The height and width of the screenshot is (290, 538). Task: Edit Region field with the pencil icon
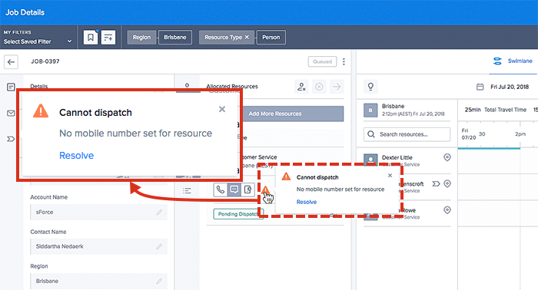[159, 281]
